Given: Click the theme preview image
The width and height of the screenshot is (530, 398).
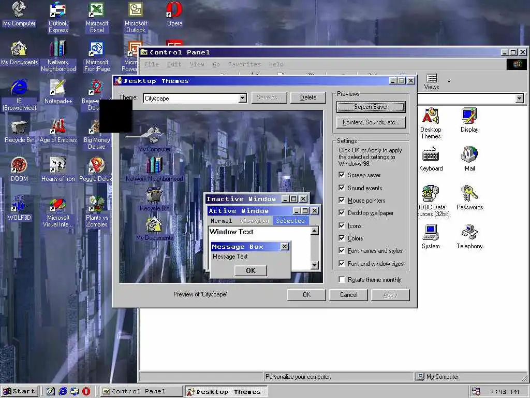Looking at the screenshot, I should (221, 196).
